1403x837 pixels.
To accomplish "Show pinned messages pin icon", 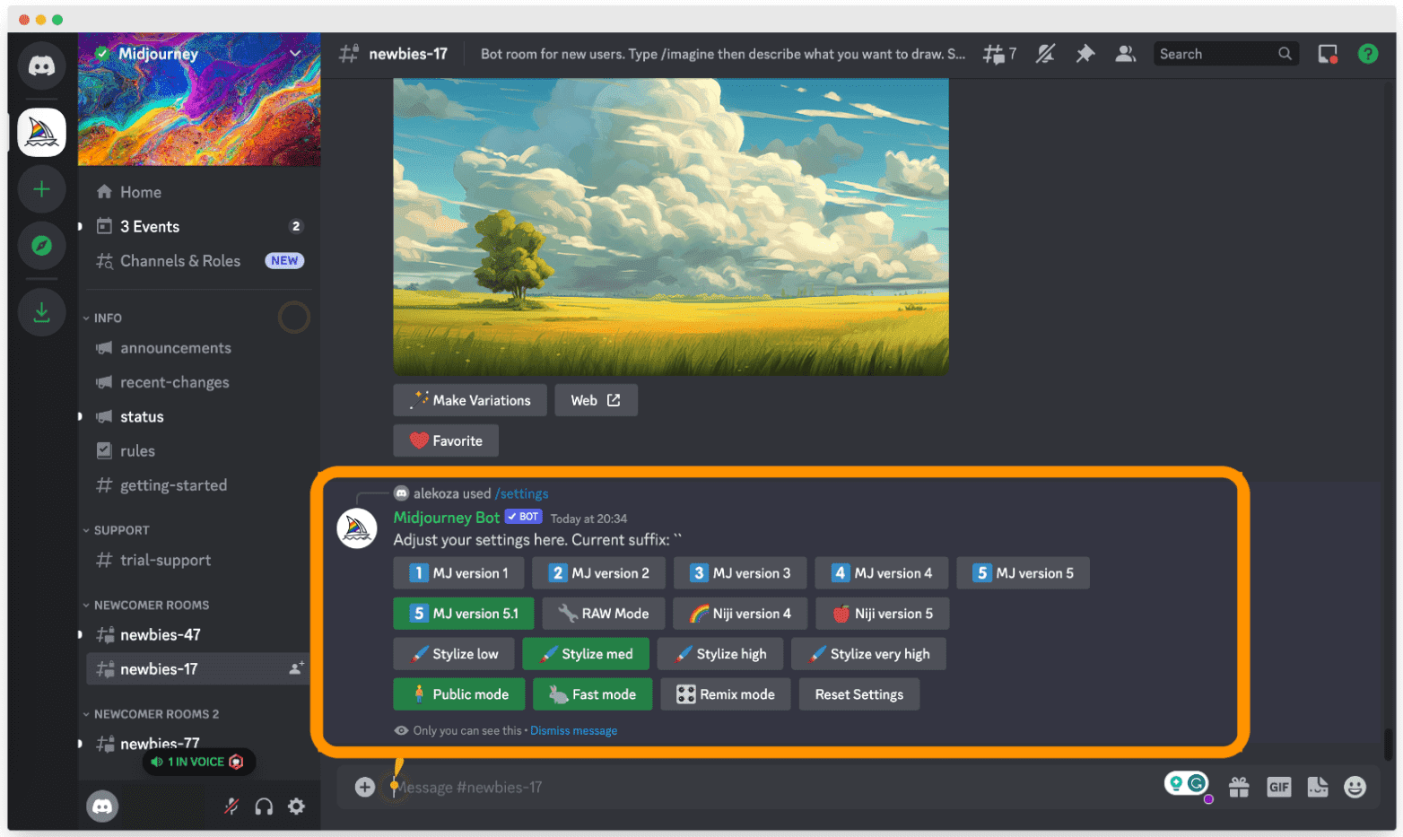I will [1085, 54].
